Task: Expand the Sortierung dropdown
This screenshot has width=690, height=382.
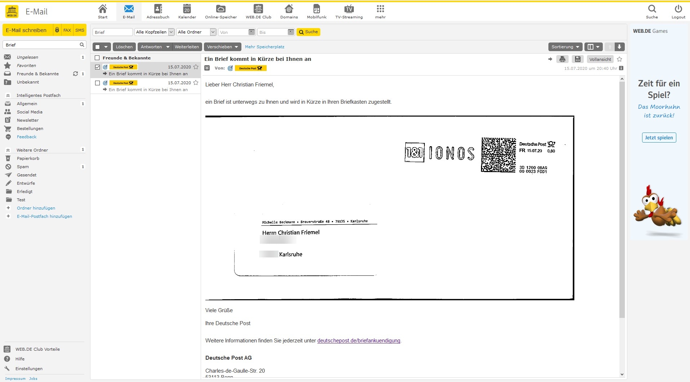Action: tap(565, 47)
